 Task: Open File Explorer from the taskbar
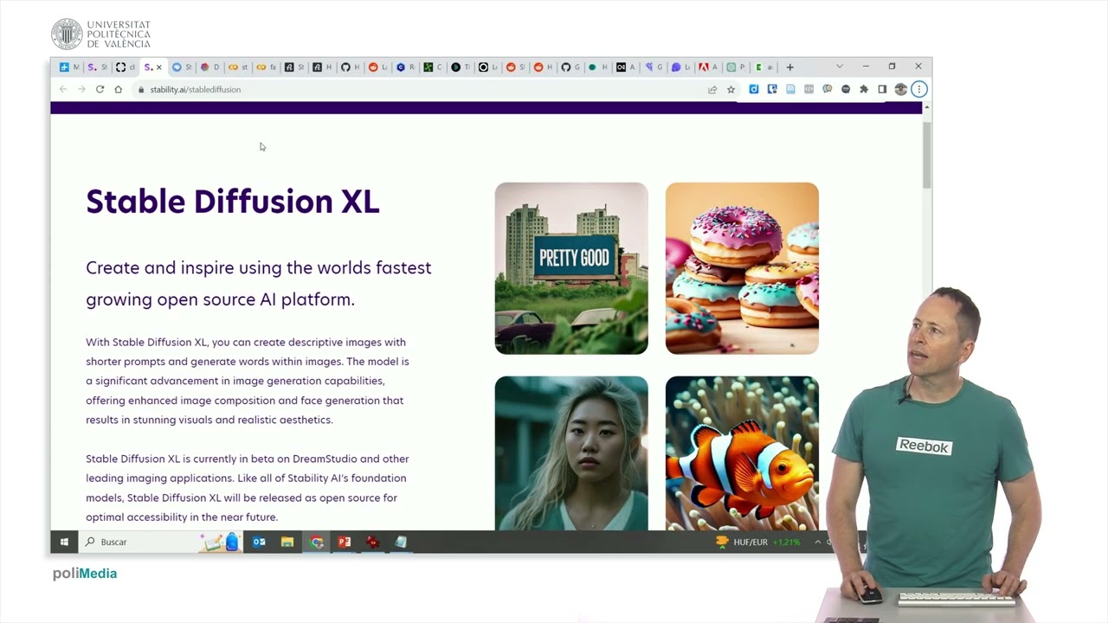pyautogui.click(x=287, y=542)
